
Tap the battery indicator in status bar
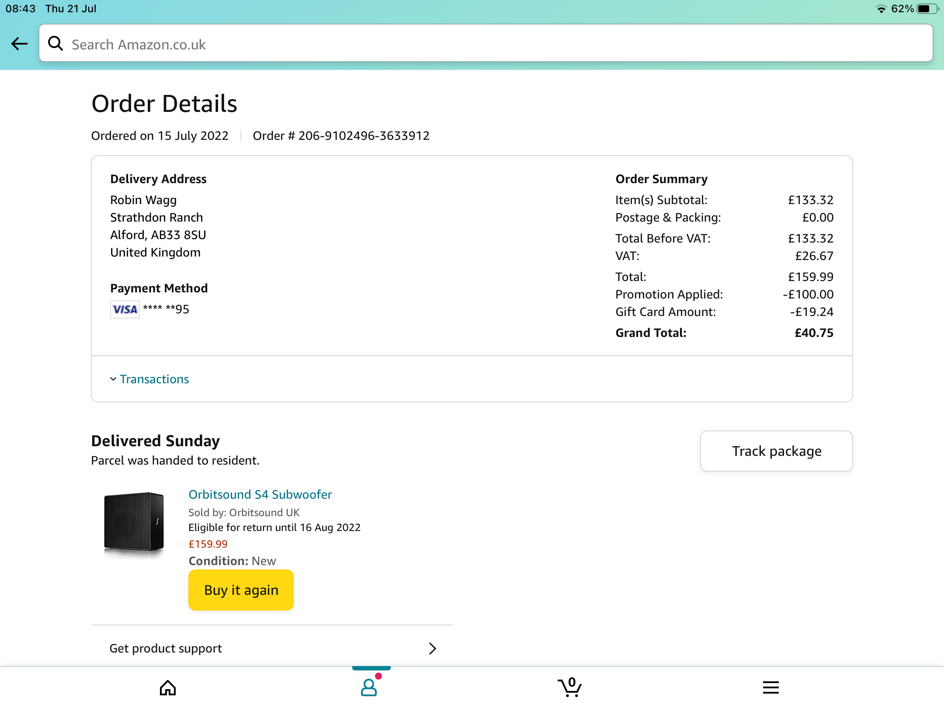[x=927, y=9]
